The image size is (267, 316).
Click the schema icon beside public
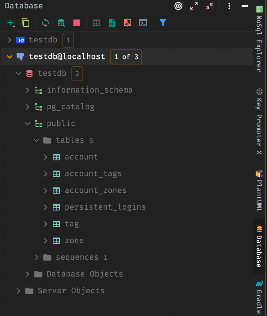[38, 124]
